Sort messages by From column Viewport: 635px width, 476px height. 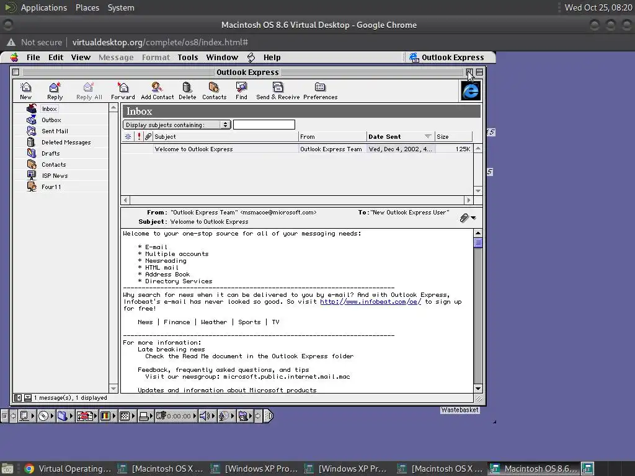[x=332, y=137]
